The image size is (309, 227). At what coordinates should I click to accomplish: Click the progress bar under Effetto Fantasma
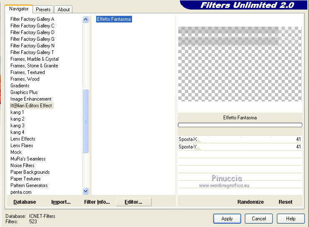pyautogui.click(x=240, y=125)
